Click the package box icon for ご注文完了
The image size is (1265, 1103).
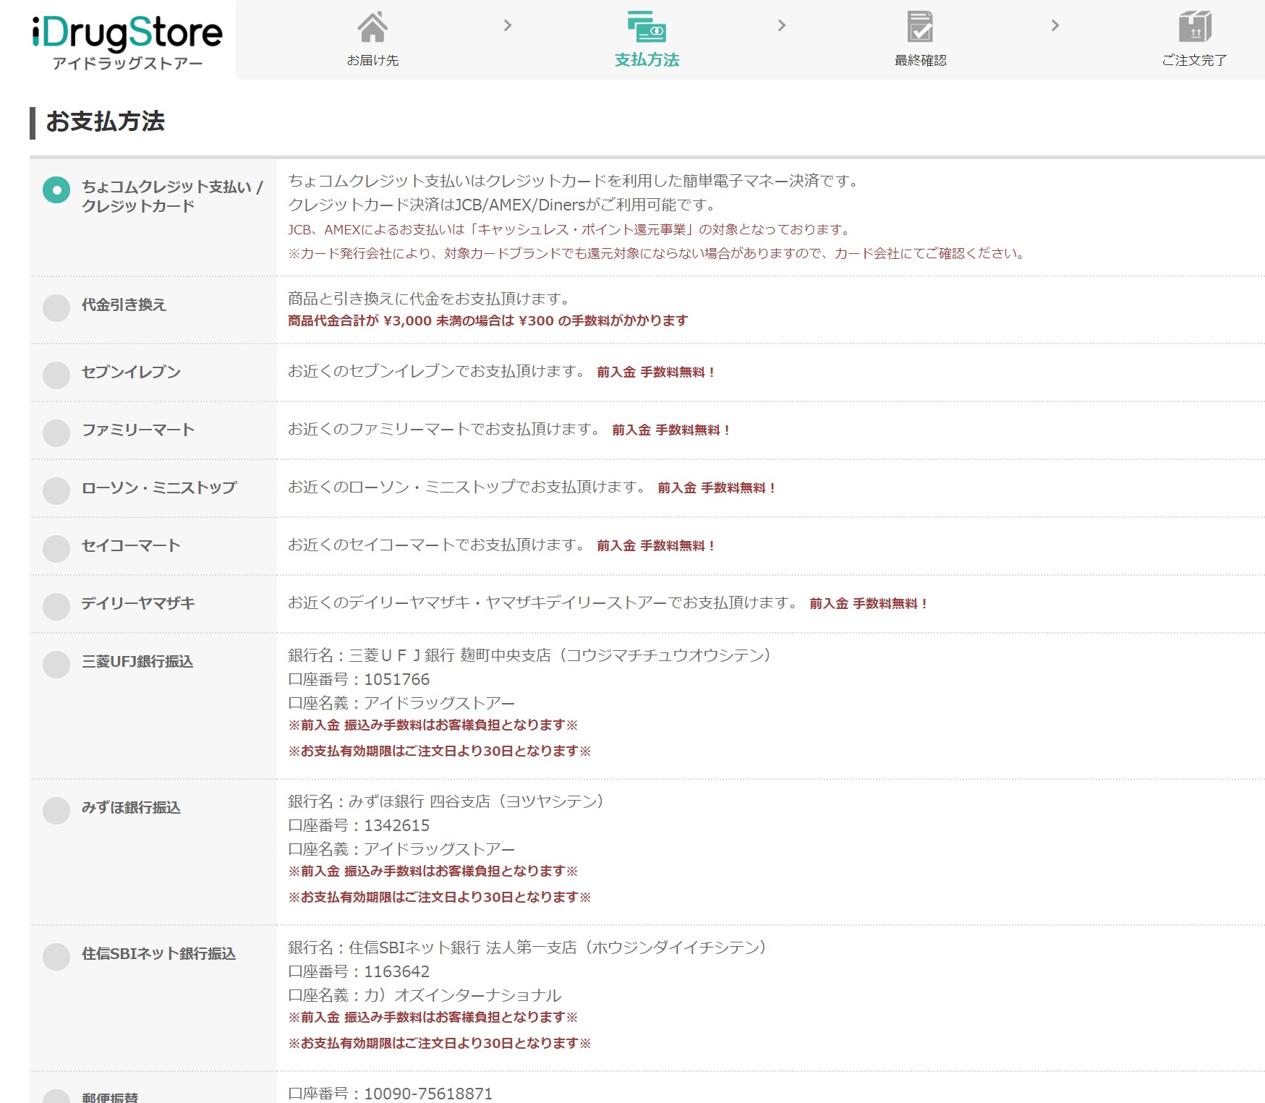[x=1195, y=27]
